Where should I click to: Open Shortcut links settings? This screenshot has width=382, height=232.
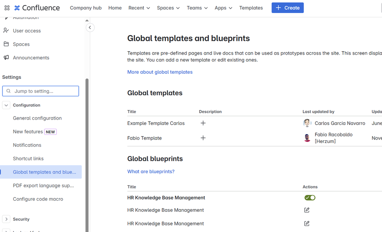[28, 159]
